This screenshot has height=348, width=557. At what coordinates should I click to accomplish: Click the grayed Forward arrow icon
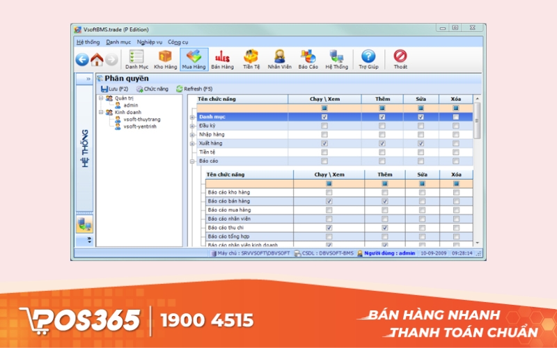point(111,59)
